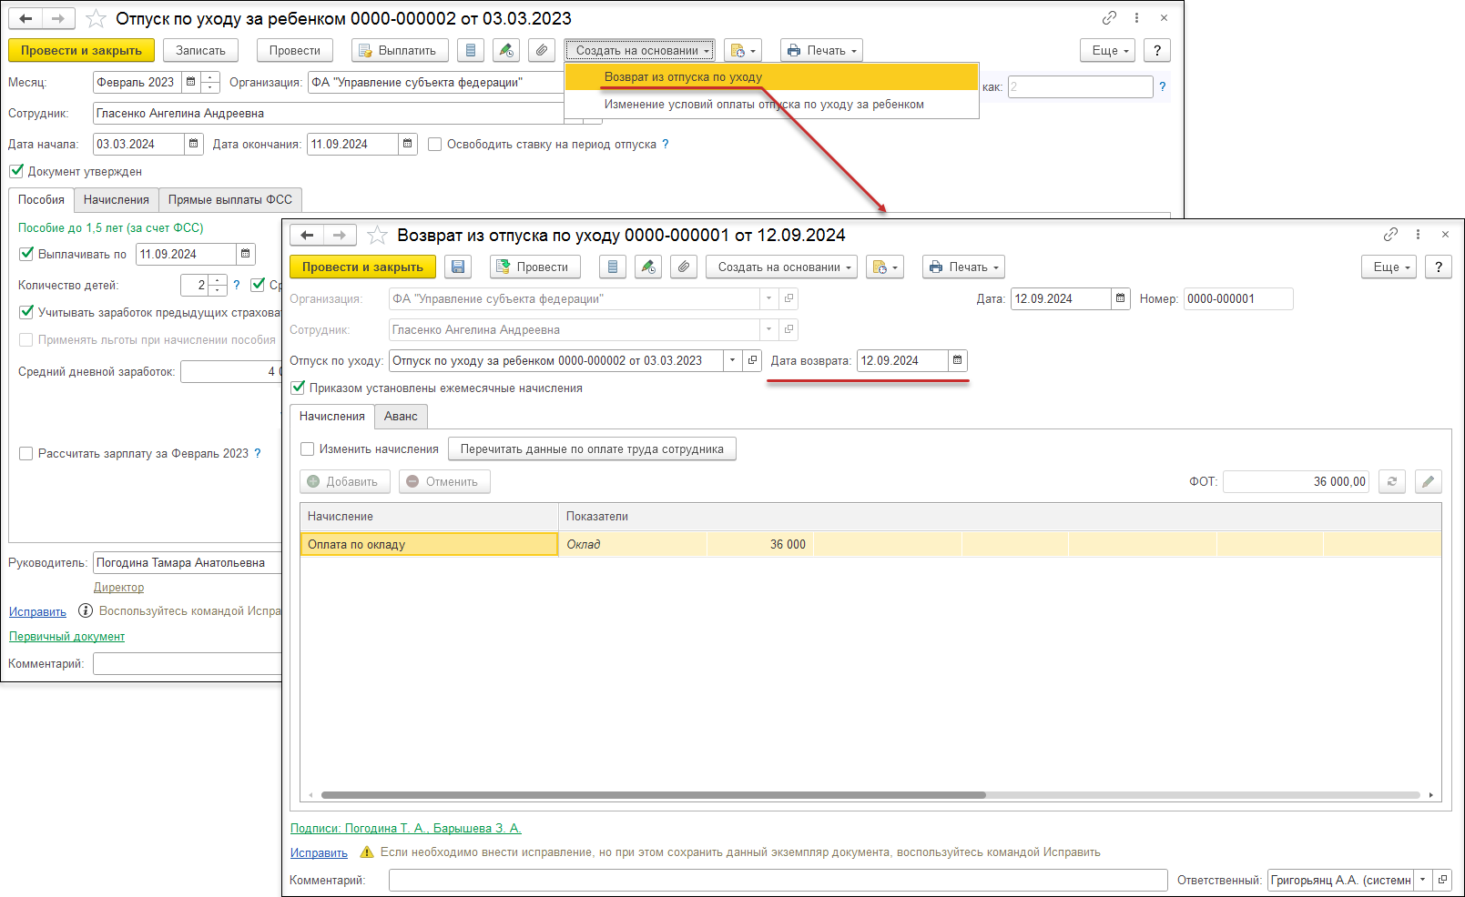Expand Печать dropdown in back window
This screenshot has height=897, width=1465.
point(821,51)
